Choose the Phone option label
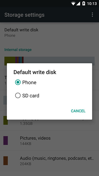The width and height of the screenshot is (99, 176). tap(29, 82)
